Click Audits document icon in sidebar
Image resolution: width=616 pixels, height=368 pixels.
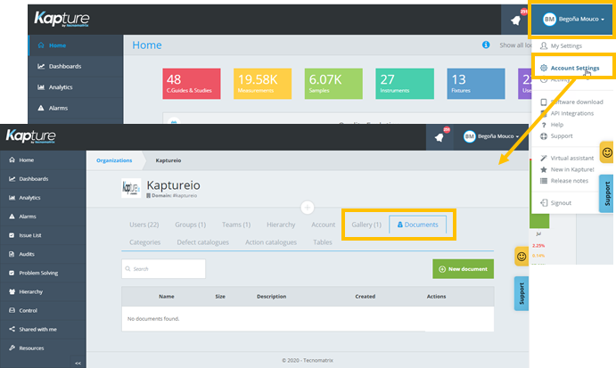(12, 254)
